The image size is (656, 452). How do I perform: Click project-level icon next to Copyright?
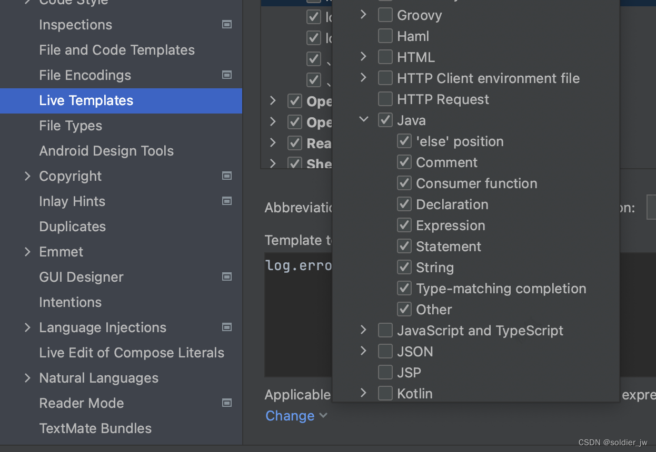[x=227, y=176]
